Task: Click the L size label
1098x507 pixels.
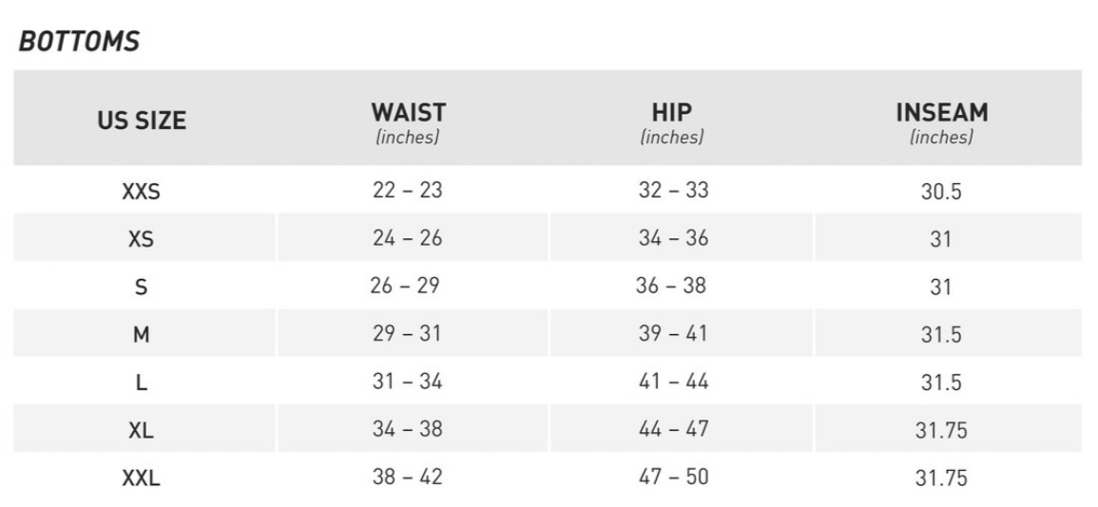Action: pyautogui.click(x=141, y=383)
